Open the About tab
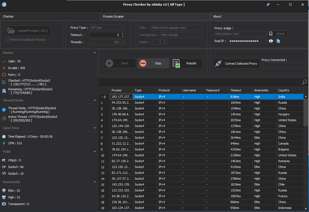Viewport: 309px width, 212px height. tap(217, 16)
